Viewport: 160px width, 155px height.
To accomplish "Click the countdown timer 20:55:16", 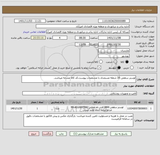I will coord(38,38).
